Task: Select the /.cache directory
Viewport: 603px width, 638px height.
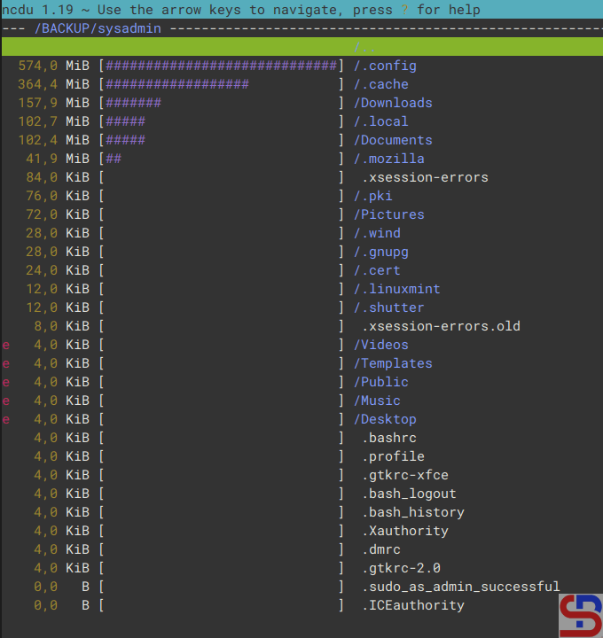Action: point(381,84)
